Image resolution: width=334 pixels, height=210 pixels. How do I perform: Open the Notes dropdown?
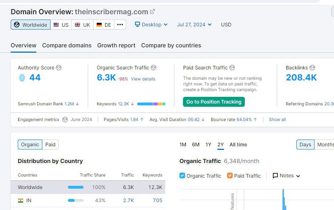coord(286,175)
